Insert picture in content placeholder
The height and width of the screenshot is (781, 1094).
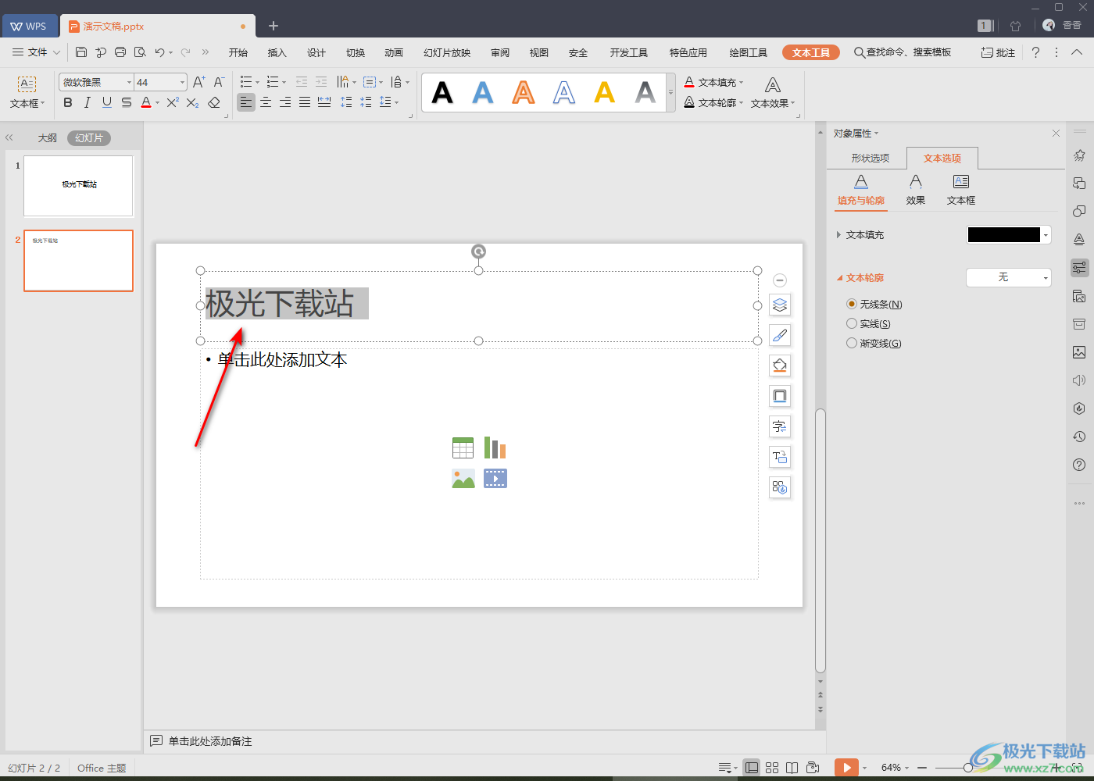(463, 478)
